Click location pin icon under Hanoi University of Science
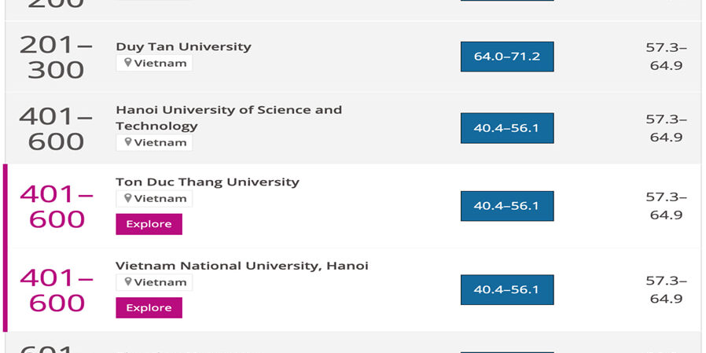The height and width of the screenshot is (353, 706). tap(127, 142)
